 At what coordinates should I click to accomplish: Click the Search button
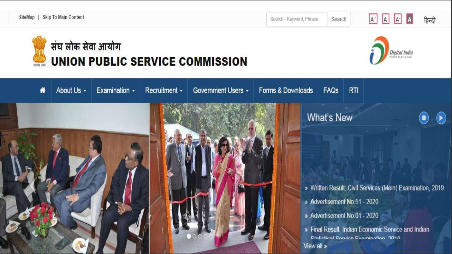click(339, 19)
